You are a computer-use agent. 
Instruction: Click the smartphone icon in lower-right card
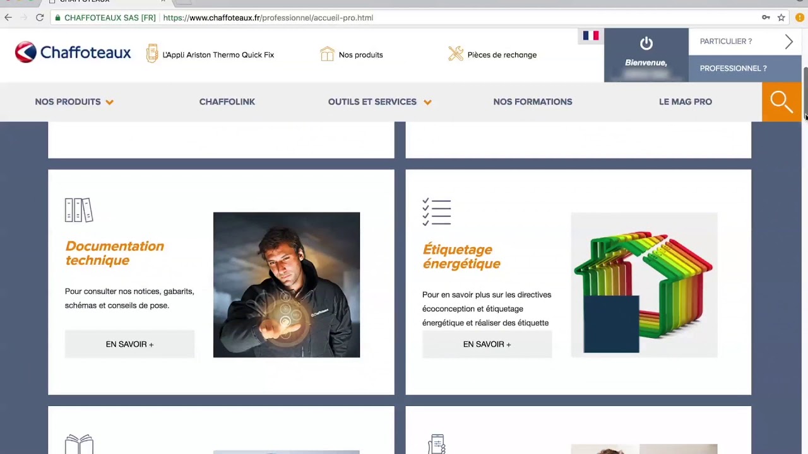(437, 444)
